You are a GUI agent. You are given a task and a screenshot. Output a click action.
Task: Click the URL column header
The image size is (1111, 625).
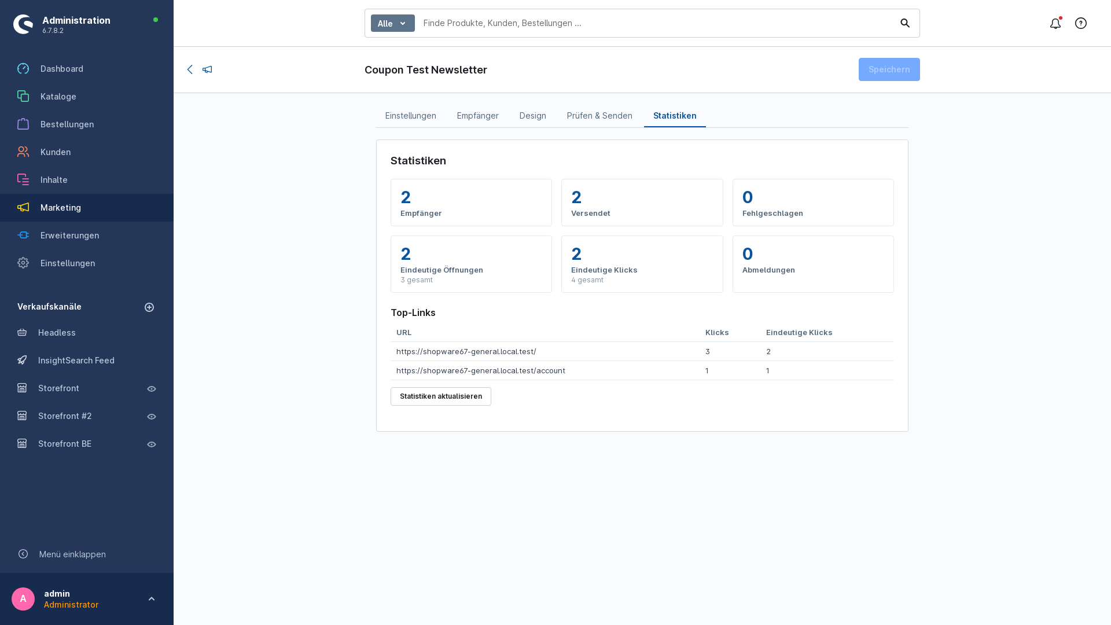click(x=404, y=333)
